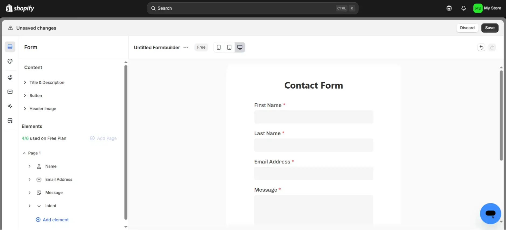This screenshot has height=230, width=506.
Task: Focus the Shopify search bar
Action: [253, 8]
